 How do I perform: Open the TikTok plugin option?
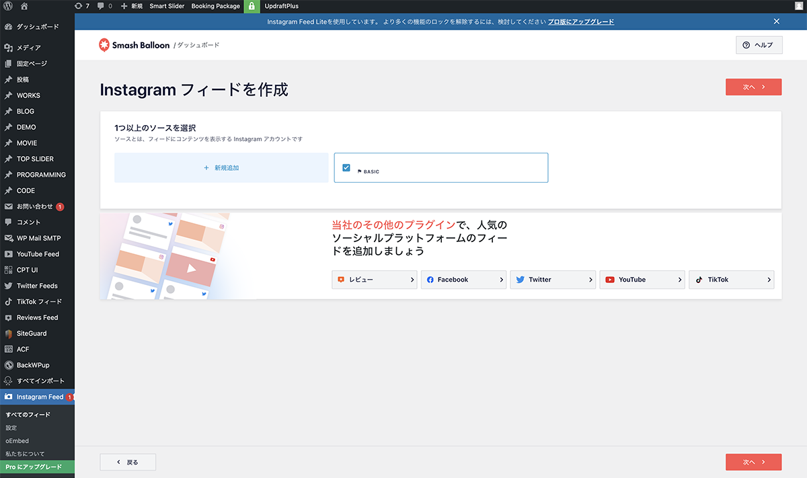[731, 280]
